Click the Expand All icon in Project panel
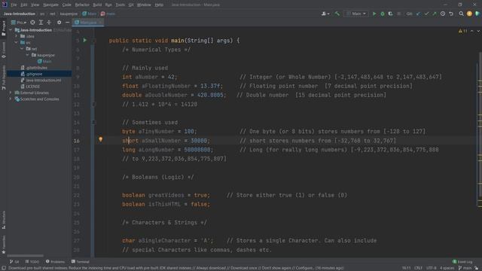482x271 pixels. tap(41, 23)
